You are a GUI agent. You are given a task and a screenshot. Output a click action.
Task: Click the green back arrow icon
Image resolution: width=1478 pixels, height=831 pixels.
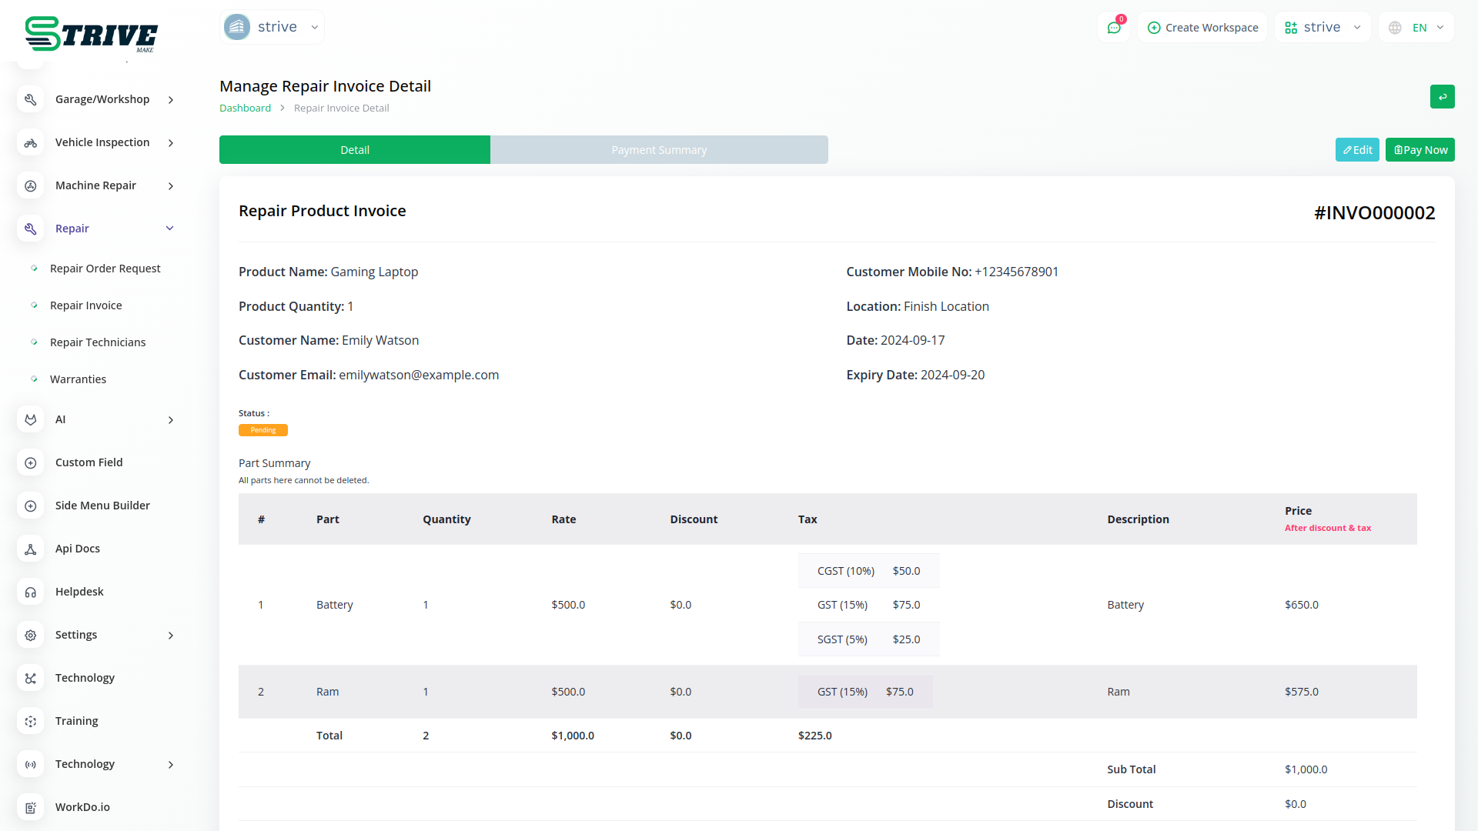pyautogui.click(x=1442, y=97)
